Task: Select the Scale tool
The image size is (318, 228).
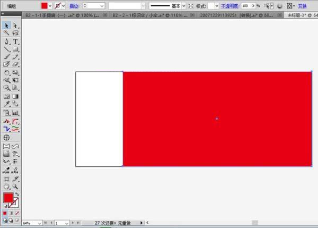Action: pyautogui.click(x=15, y=73)
